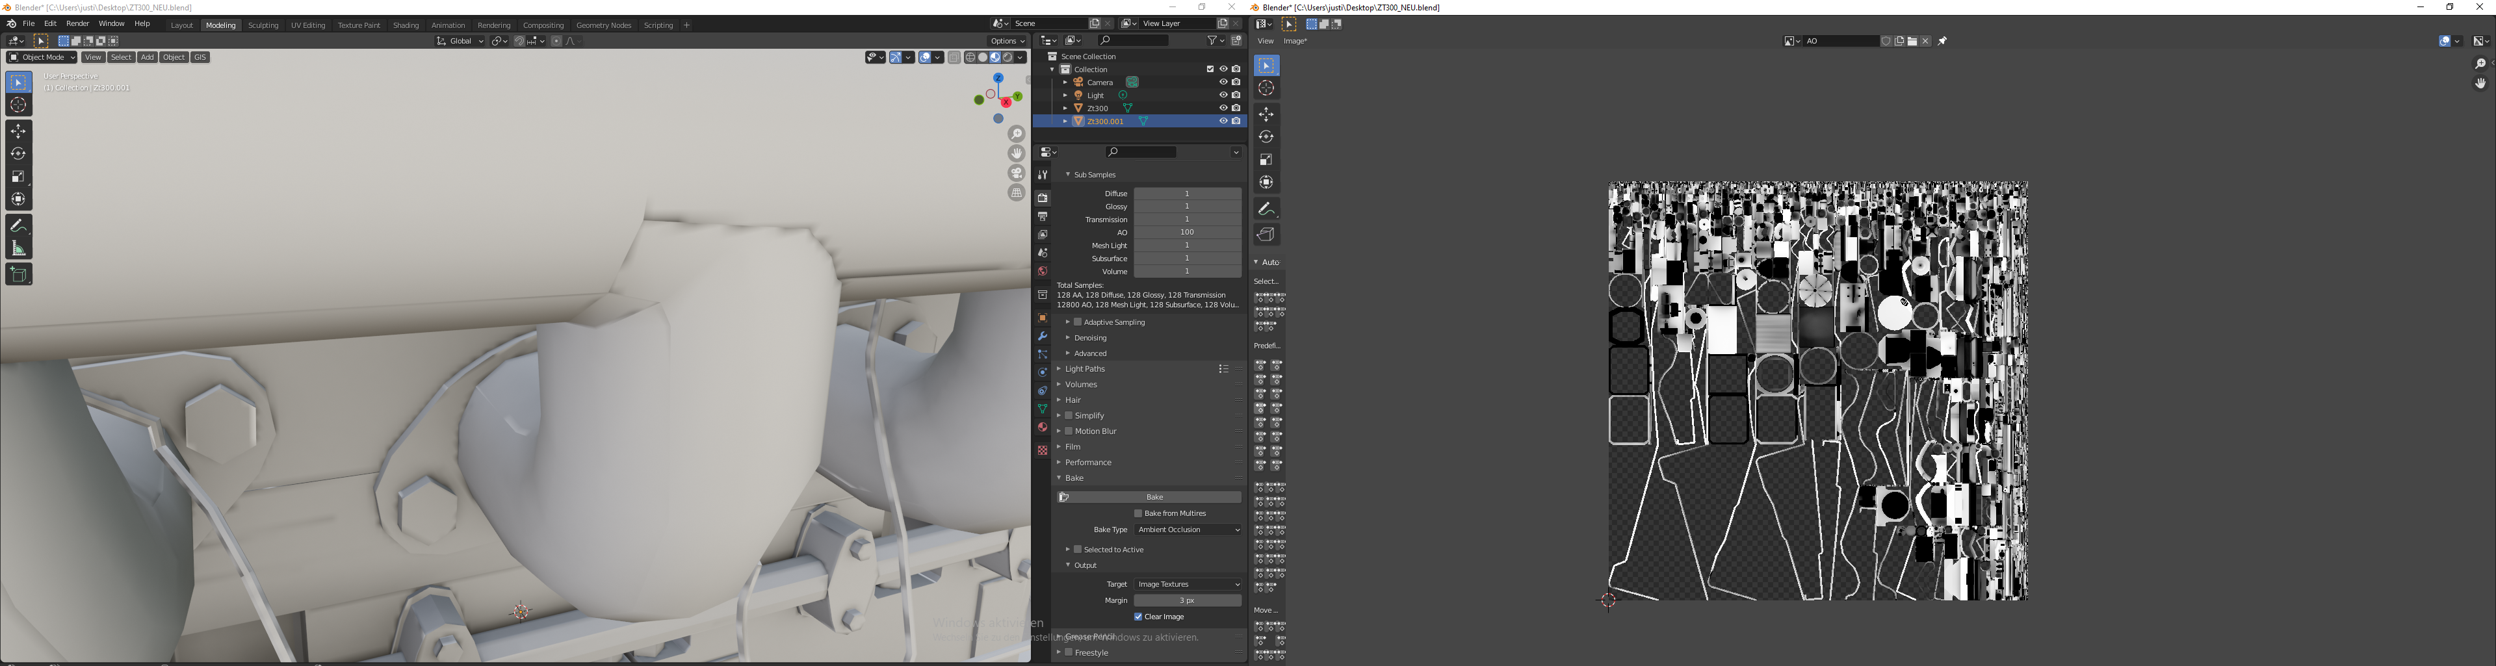Hide ZT300 object in viewport

[x=1223, y=109]
